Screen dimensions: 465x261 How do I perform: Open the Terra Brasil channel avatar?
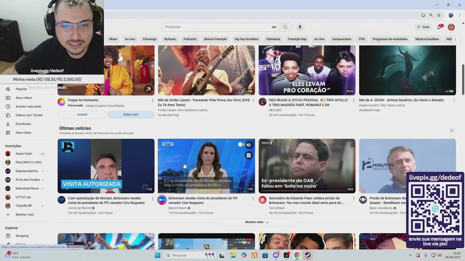pyautogui.click(x=262, y=200)
